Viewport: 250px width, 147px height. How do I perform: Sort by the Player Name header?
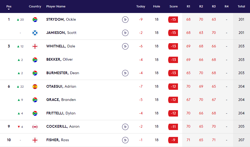56,6
